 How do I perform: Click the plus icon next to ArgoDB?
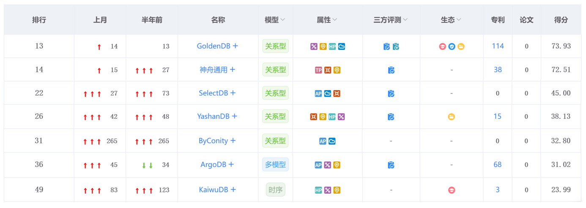(x=231, y=164)
